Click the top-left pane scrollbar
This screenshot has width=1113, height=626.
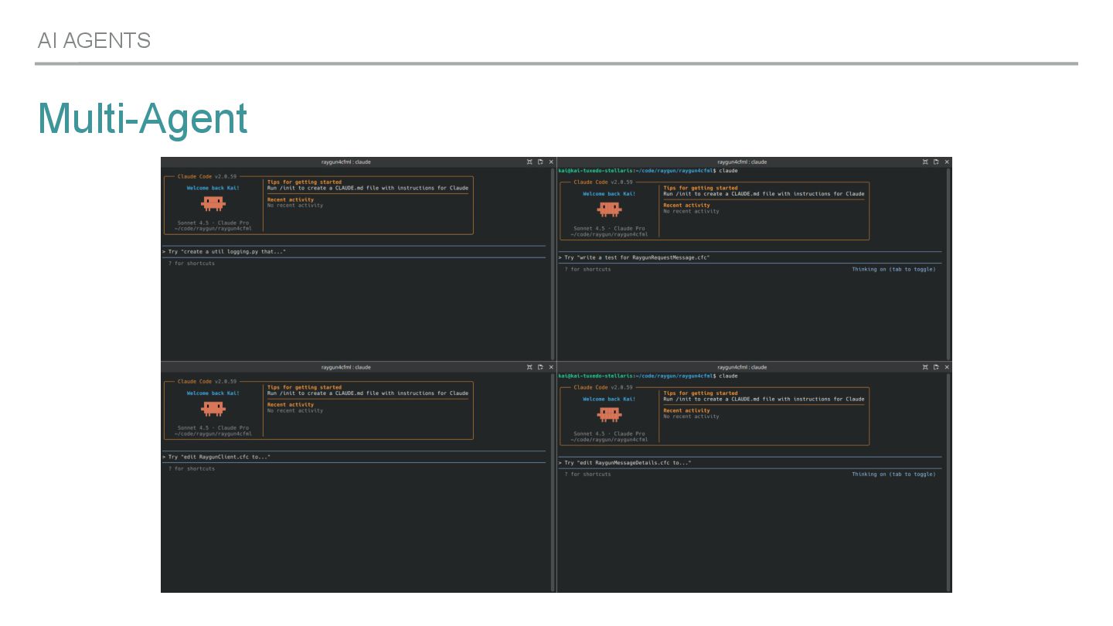pos(552,263)
